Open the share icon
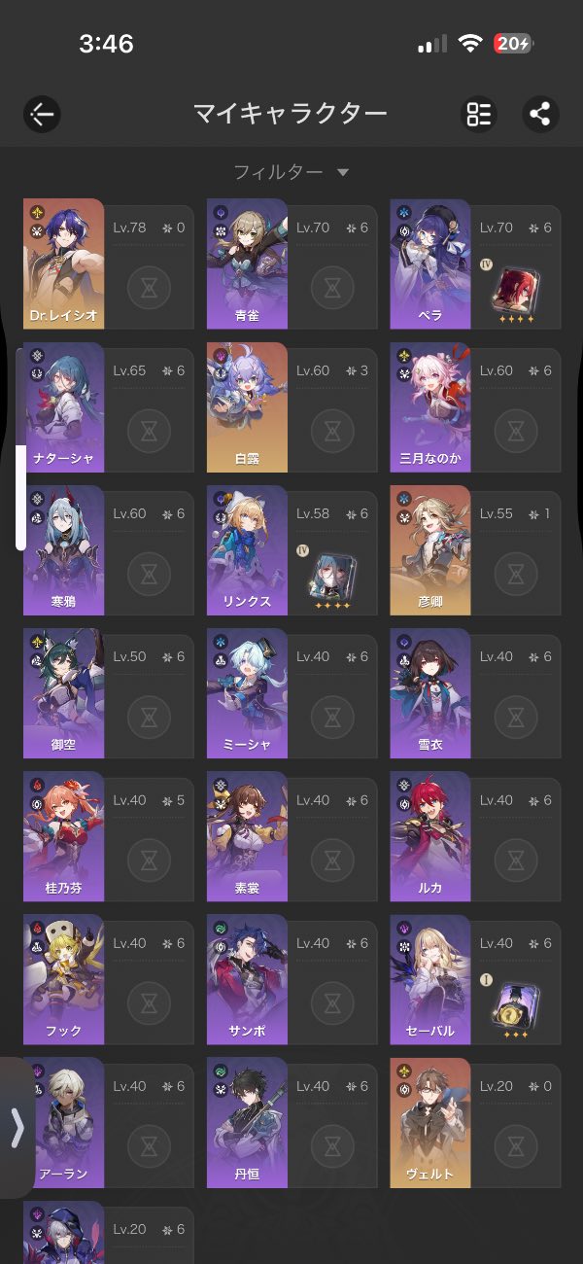The width and height of the screenshot is (583, 1264). pos(540,114)
